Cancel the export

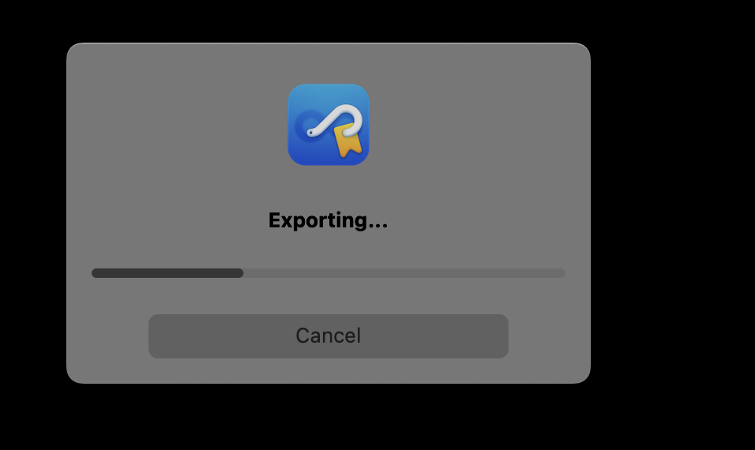pyautogui.click(x=329, y=336)
